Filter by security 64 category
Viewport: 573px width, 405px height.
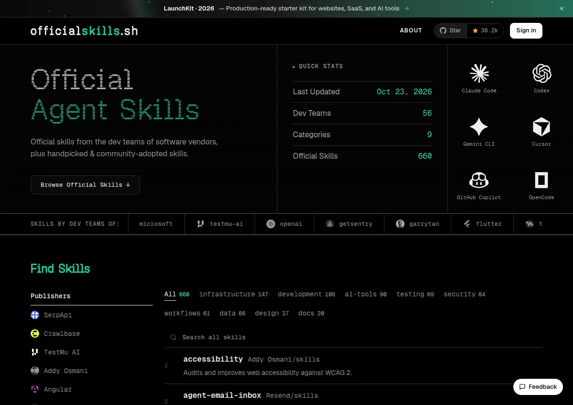click(x=465, y=294)
